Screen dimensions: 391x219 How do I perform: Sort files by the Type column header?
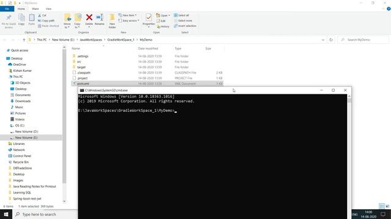(178, 49)
